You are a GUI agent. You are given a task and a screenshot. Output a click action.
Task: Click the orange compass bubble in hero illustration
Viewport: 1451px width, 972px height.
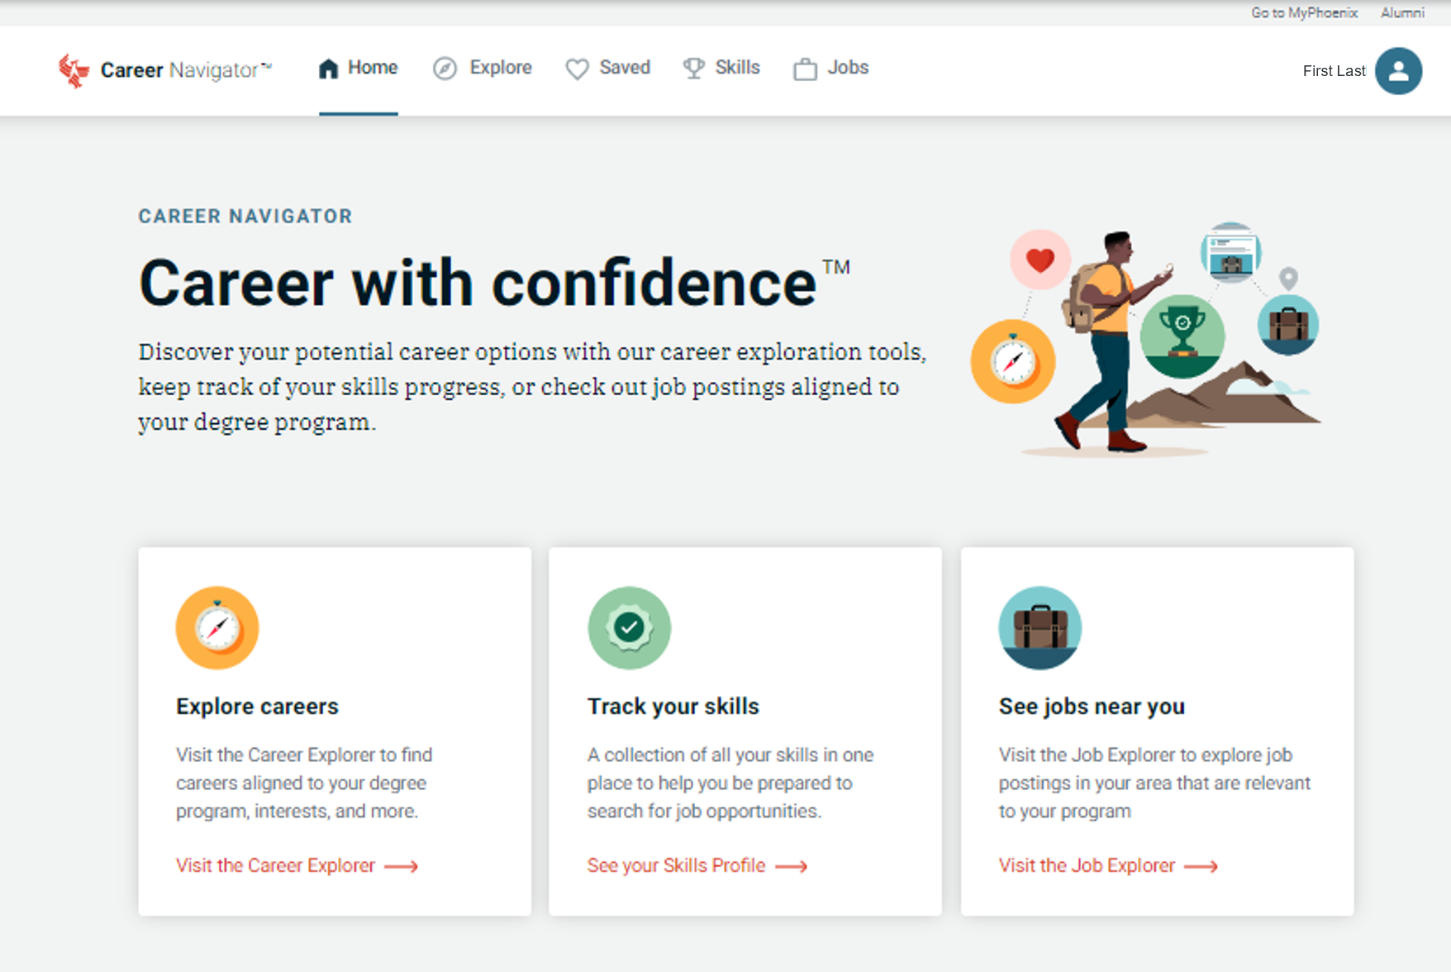pos(1013,361)
